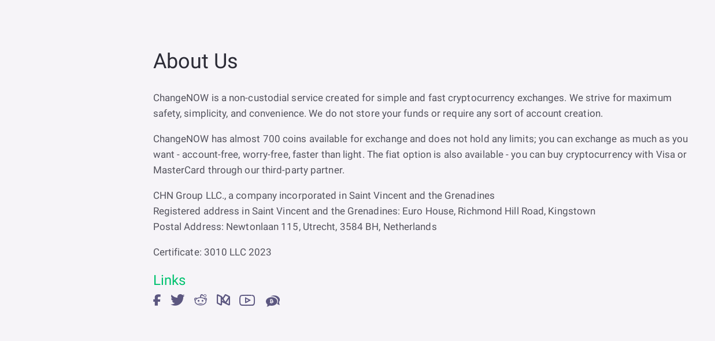
Task: Visit the Reddit alien icon link
Action: 201,300
